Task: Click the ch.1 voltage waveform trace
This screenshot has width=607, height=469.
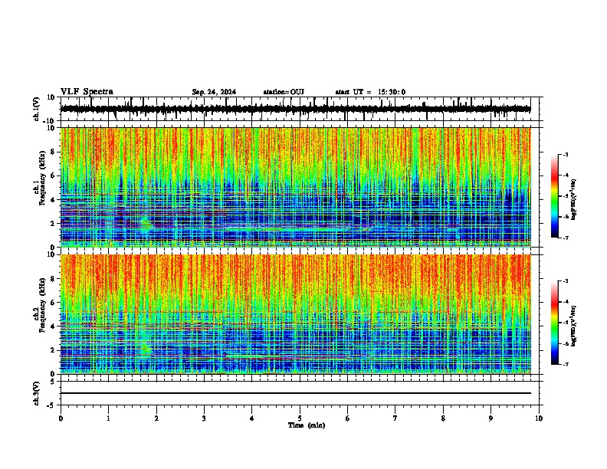Action: pyautogui.click(x=295, y=109)
